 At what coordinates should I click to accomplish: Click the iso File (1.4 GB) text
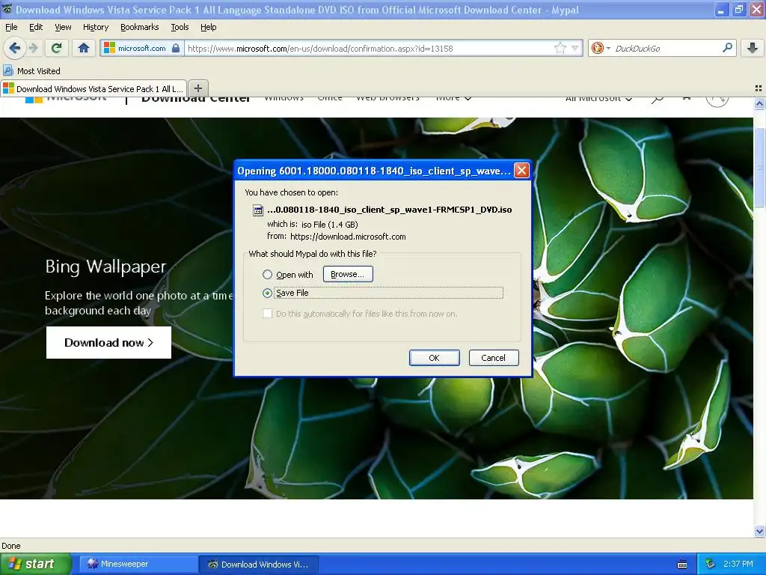coord(330,225)
